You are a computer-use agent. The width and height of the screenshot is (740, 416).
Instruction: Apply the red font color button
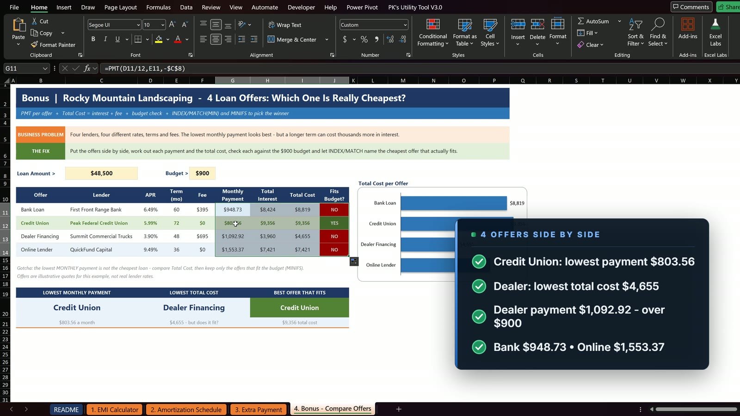click(178, 39)
